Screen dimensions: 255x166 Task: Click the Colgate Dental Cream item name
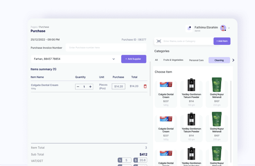click(x=45, y=85)
